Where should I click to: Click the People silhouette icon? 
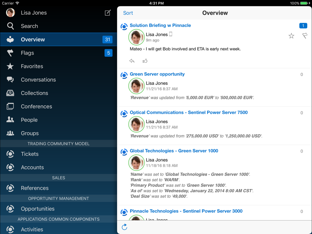[10, 119]
